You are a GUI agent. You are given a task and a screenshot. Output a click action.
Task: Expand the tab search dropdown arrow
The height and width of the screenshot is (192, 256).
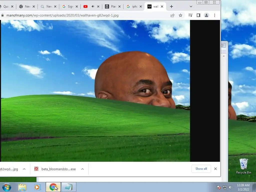[191, 6]
